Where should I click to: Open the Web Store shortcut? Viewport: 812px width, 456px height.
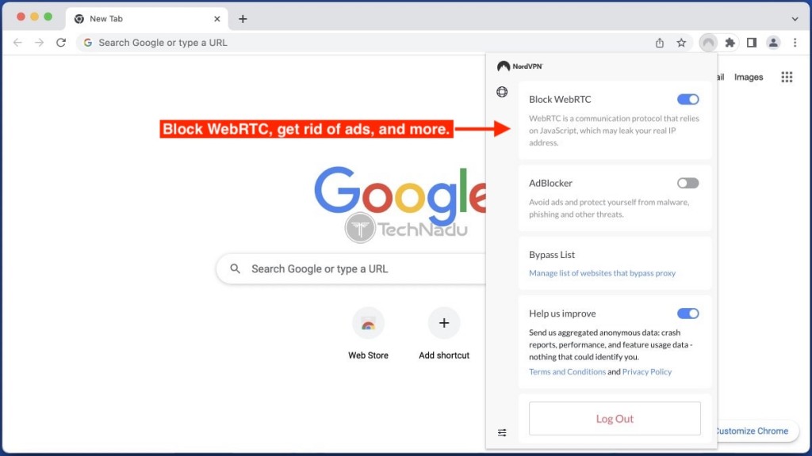(x=368, y=333)
